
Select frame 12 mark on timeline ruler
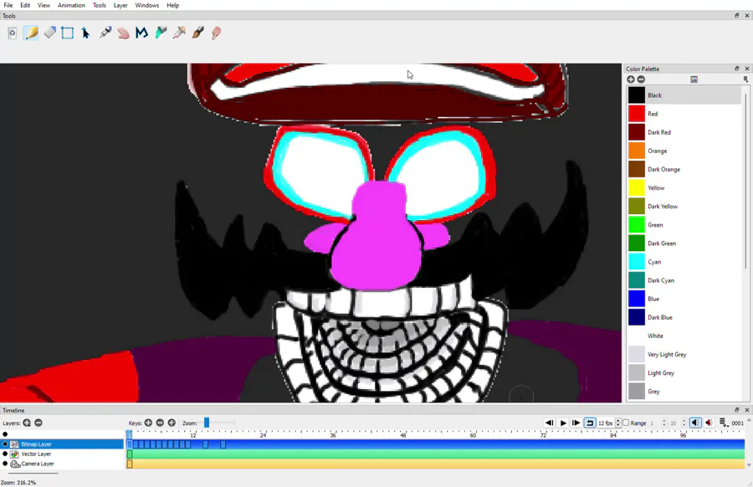(193, 434)
